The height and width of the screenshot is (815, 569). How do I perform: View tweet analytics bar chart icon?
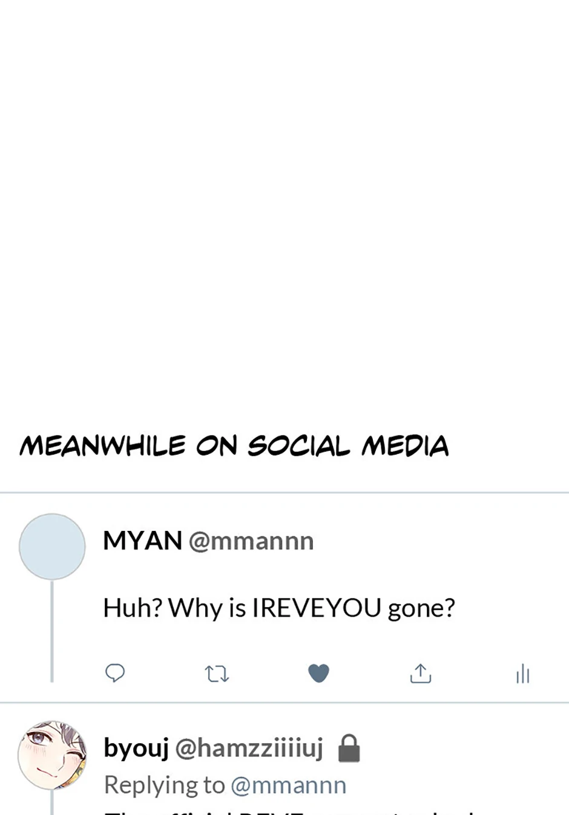(x=523, y=674)
